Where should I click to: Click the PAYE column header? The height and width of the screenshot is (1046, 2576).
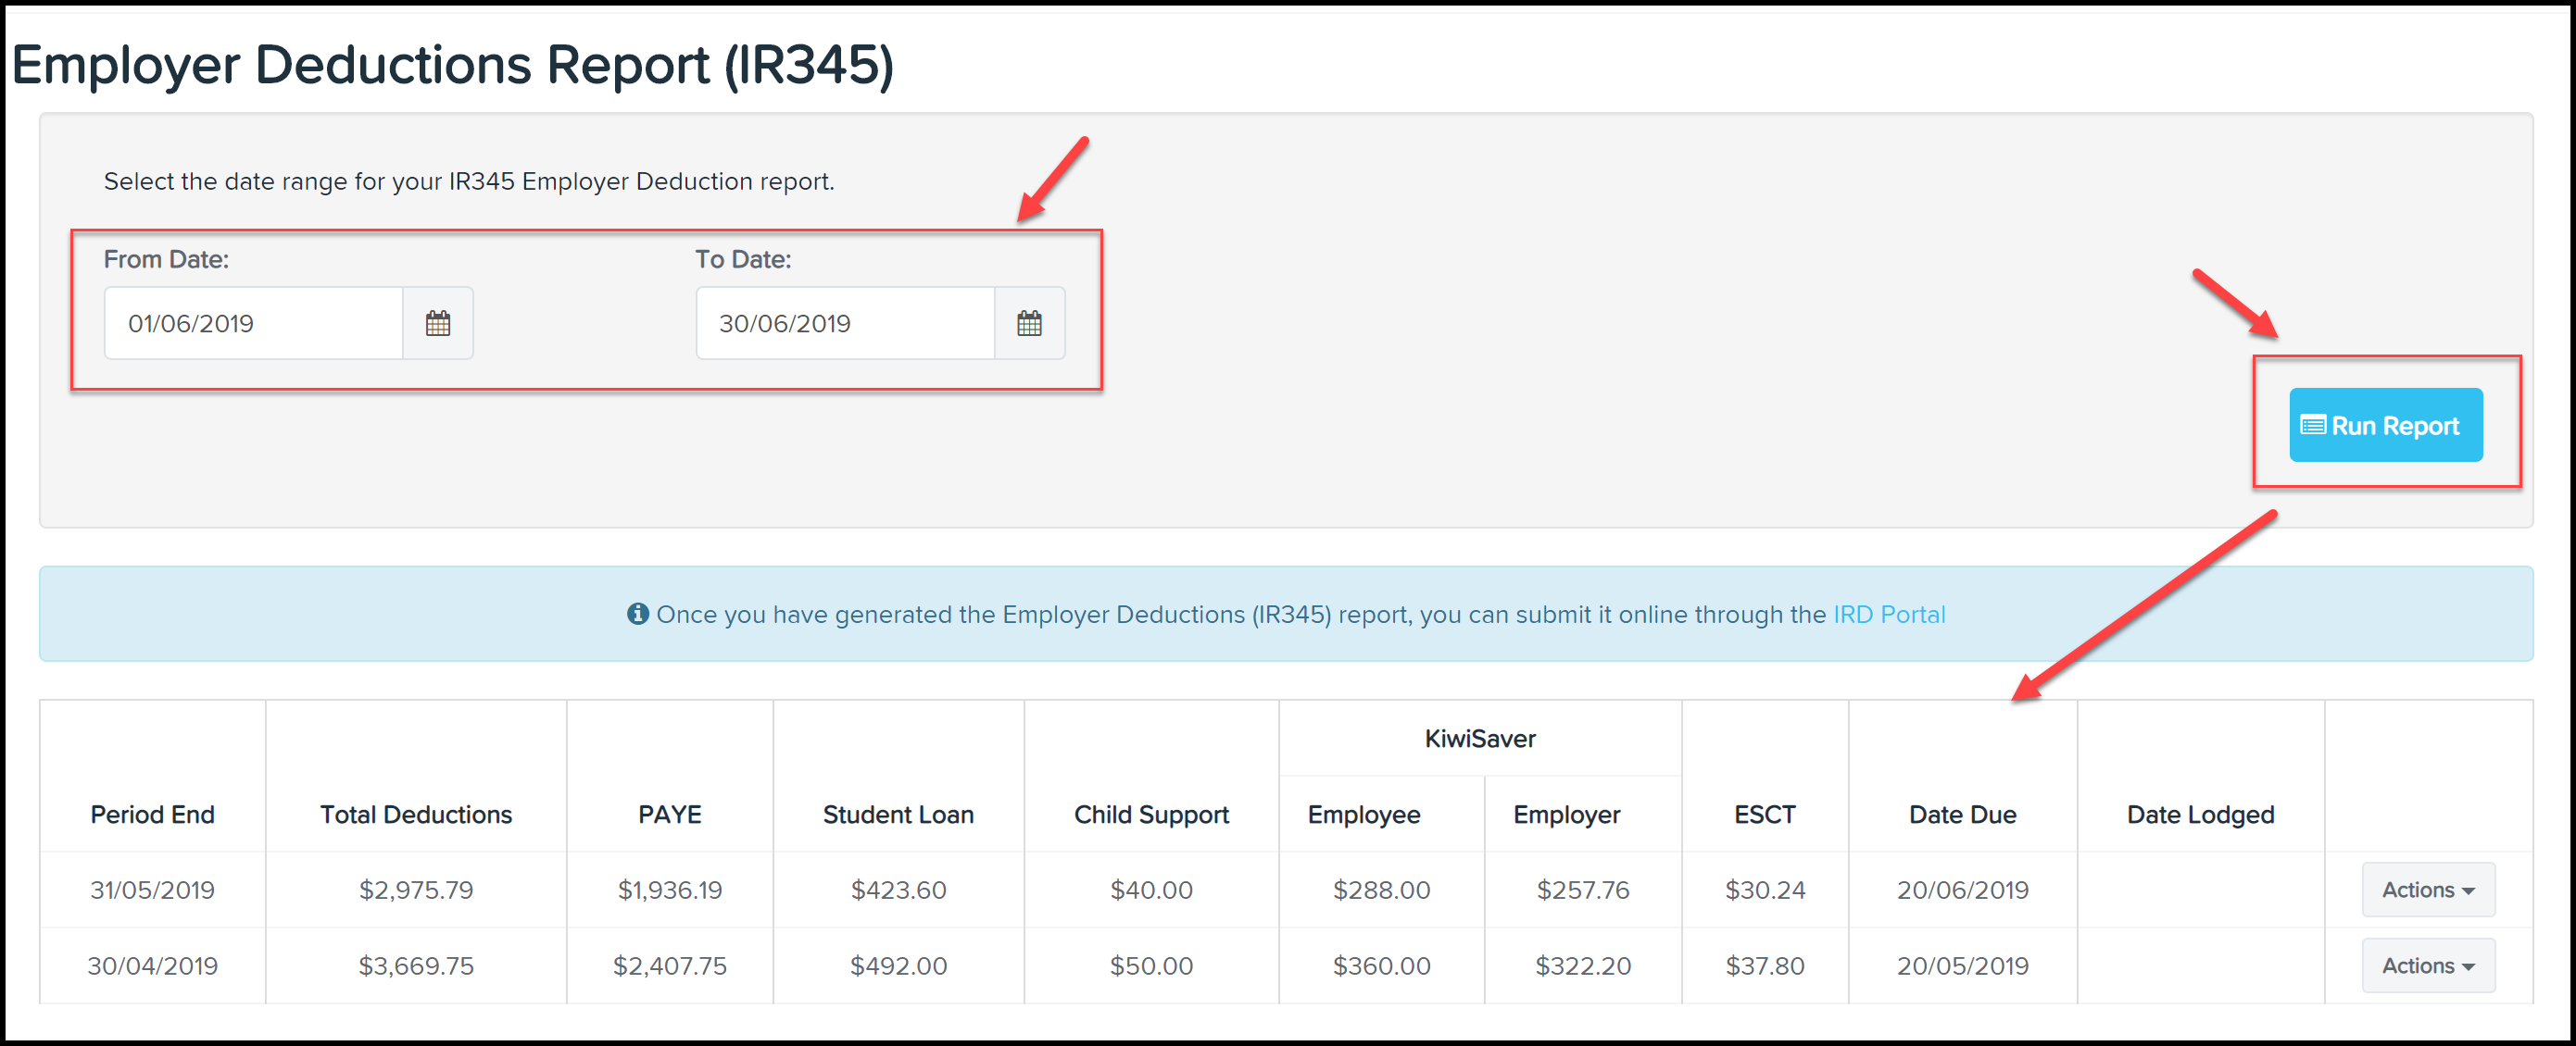pyautogui.click(x=670, y=815)
